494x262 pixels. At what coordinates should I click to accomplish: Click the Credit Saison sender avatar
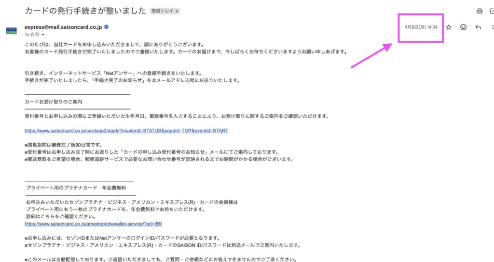click(x=12, y=31)
